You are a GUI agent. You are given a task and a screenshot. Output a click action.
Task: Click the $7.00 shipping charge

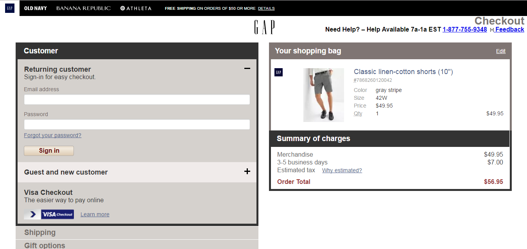495,162
